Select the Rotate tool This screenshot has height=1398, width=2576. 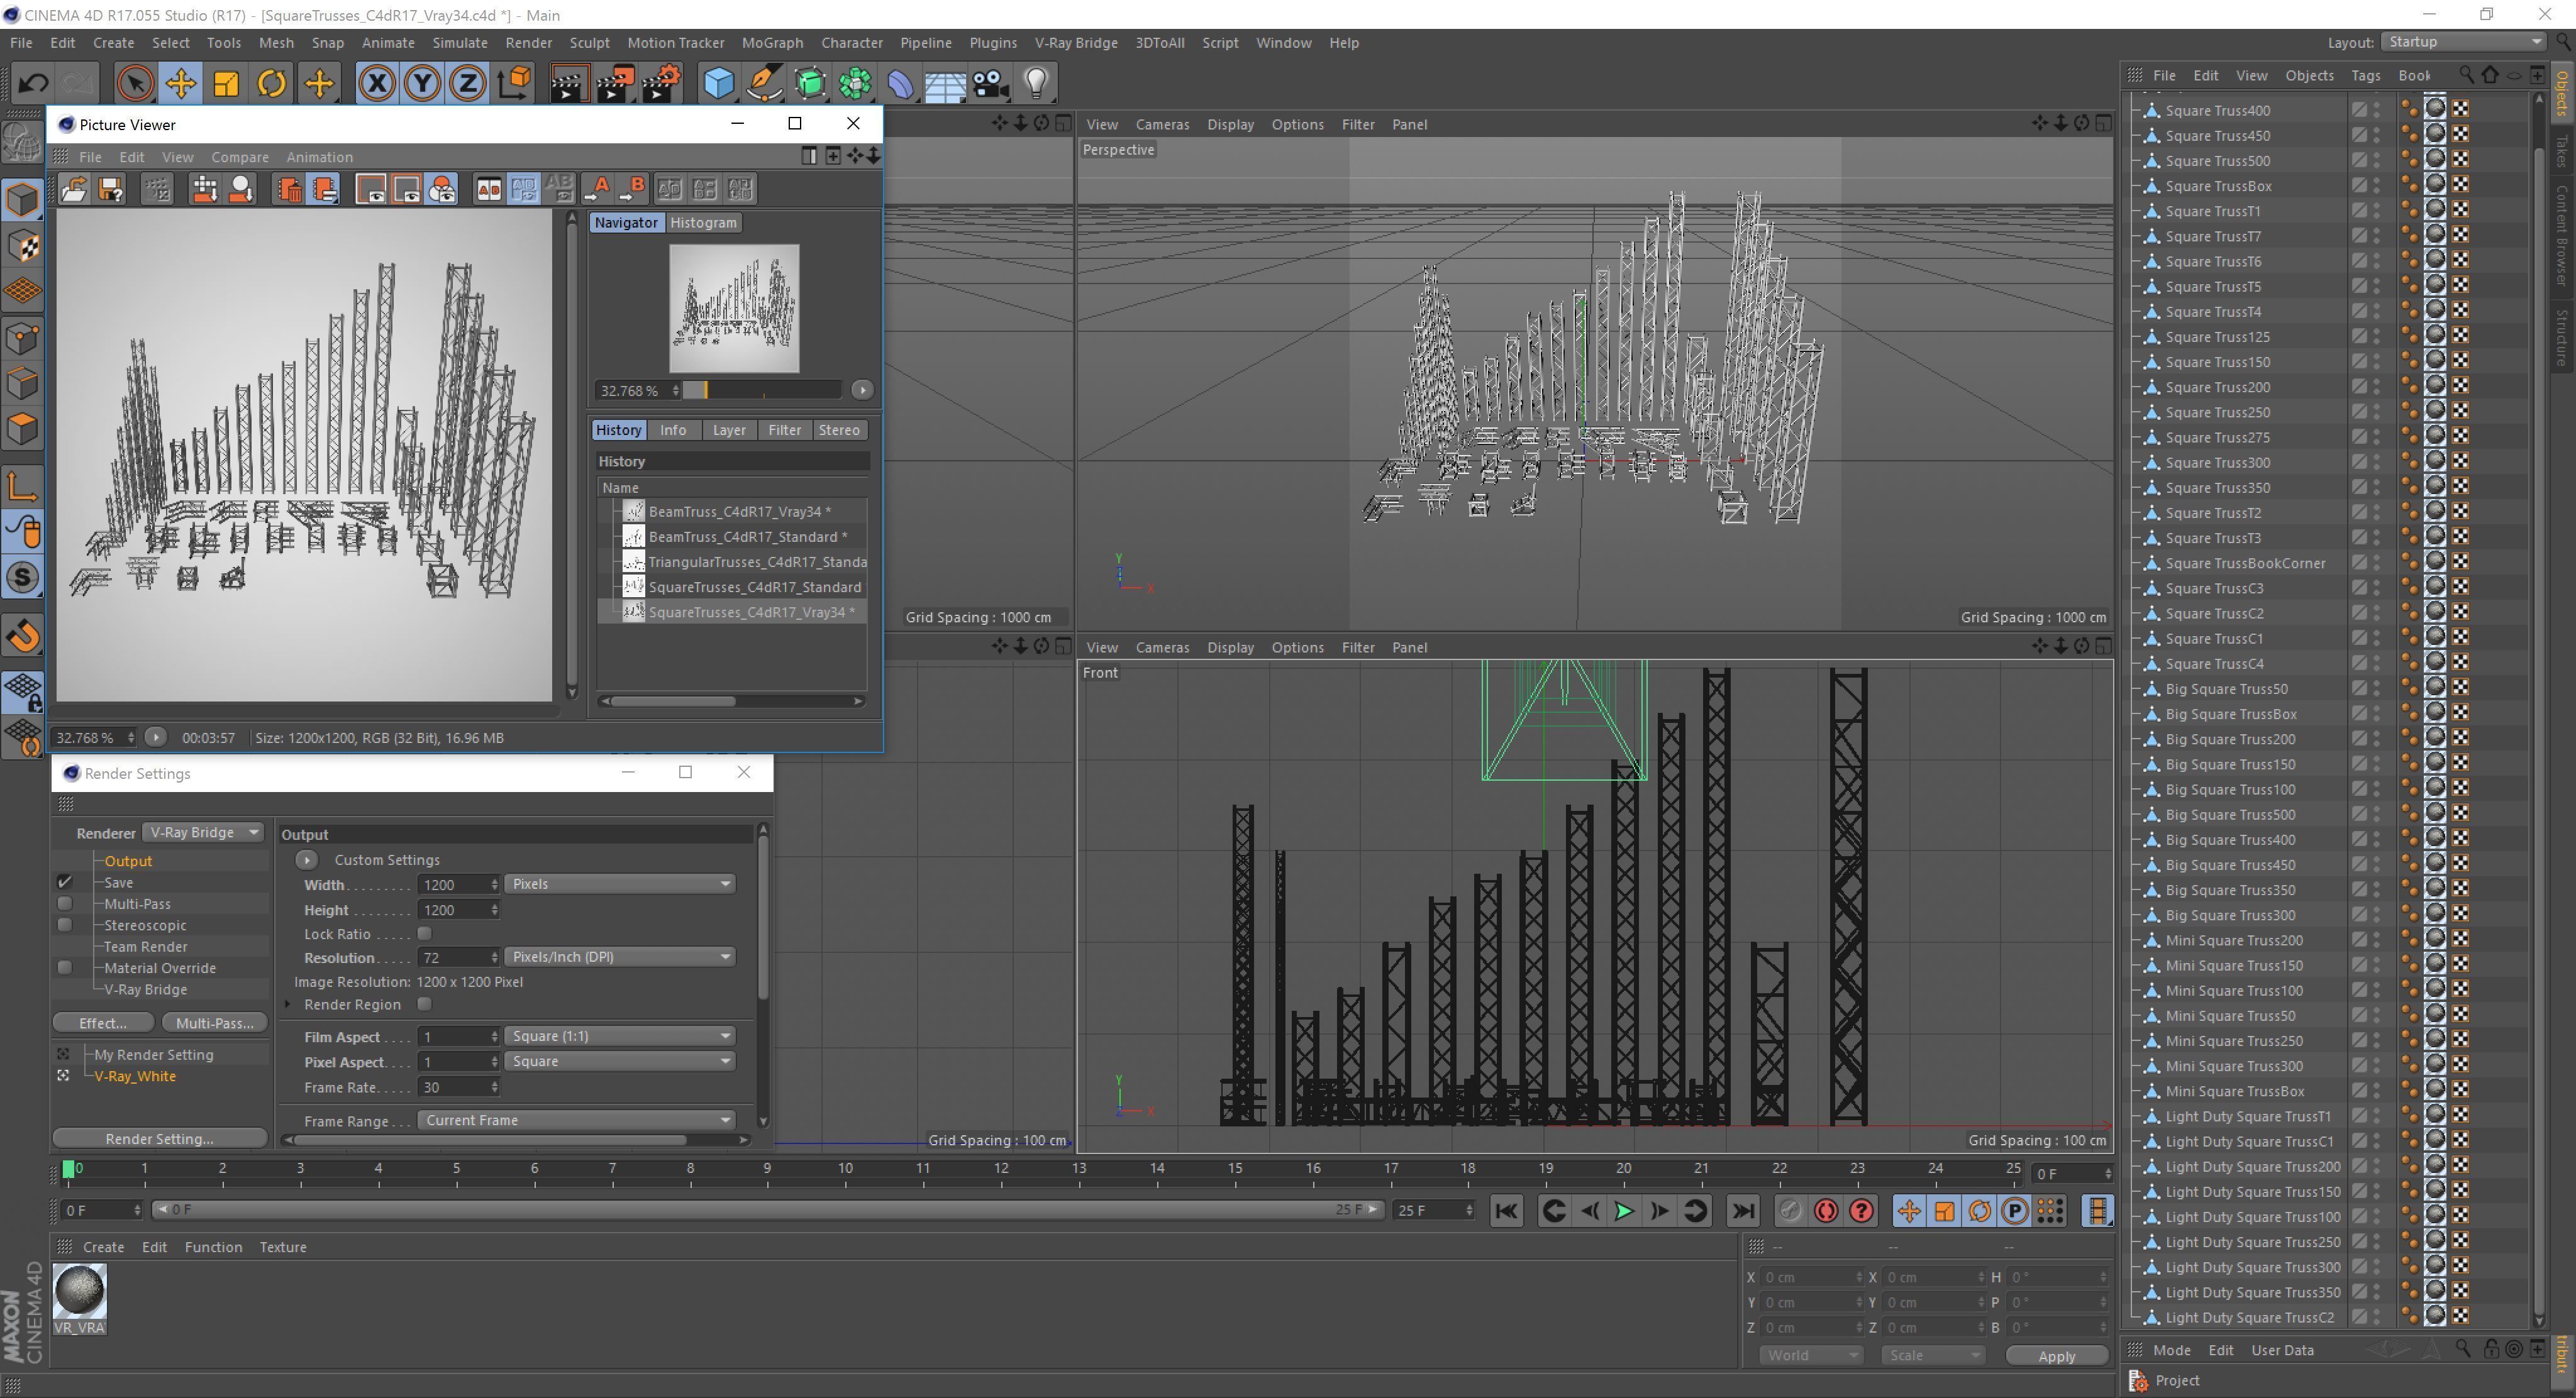pos(271,83)
